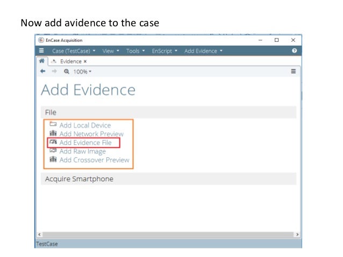Viewport: 343px width, 257px height.
Task: Close the Evidence tab
Action: click(x=85, y=62)
